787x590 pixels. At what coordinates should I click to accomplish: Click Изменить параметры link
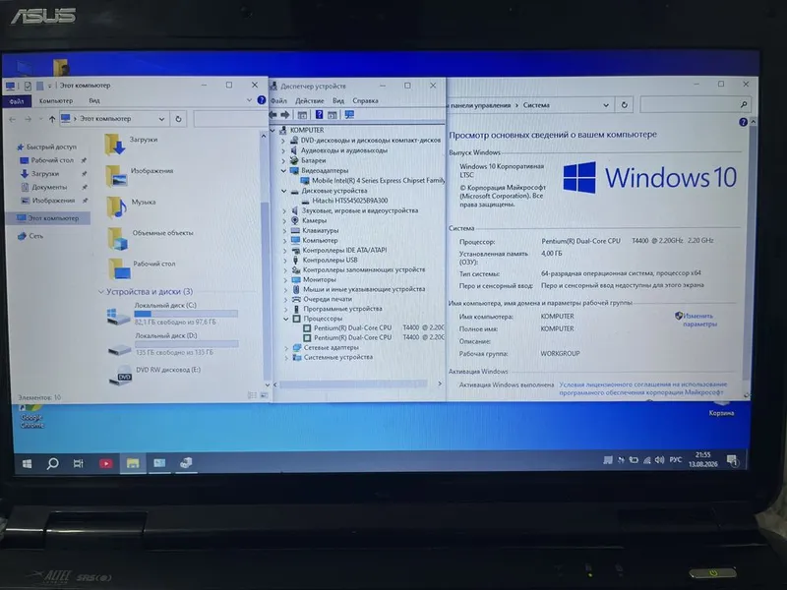697,320
